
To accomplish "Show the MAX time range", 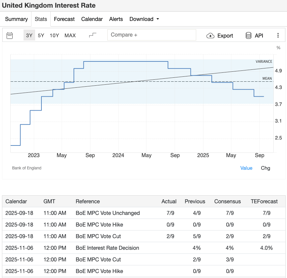I will coord(70,36).
